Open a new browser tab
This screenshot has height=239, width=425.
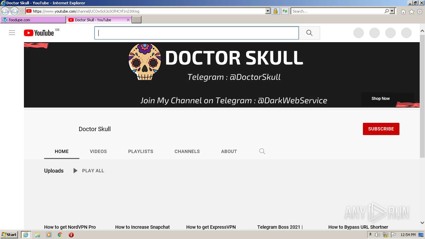(137, 20)
